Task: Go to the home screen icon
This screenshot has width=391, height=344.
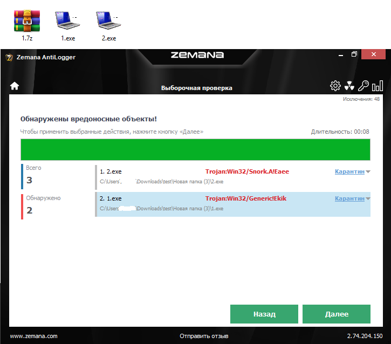Action: tap(15, 86)
